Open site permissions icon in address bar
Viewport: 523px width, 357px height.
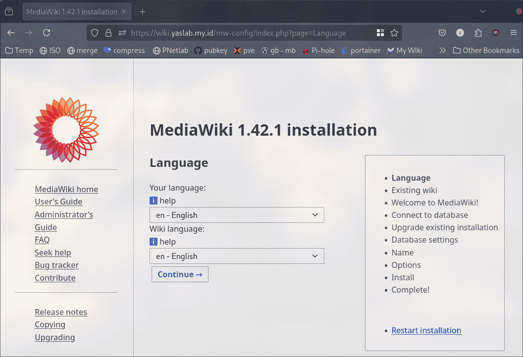(122, 33)
